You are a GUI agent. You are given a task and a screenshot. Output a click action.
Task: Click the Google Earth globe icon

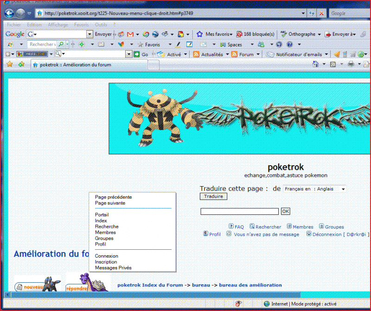[x=155, y=34]
